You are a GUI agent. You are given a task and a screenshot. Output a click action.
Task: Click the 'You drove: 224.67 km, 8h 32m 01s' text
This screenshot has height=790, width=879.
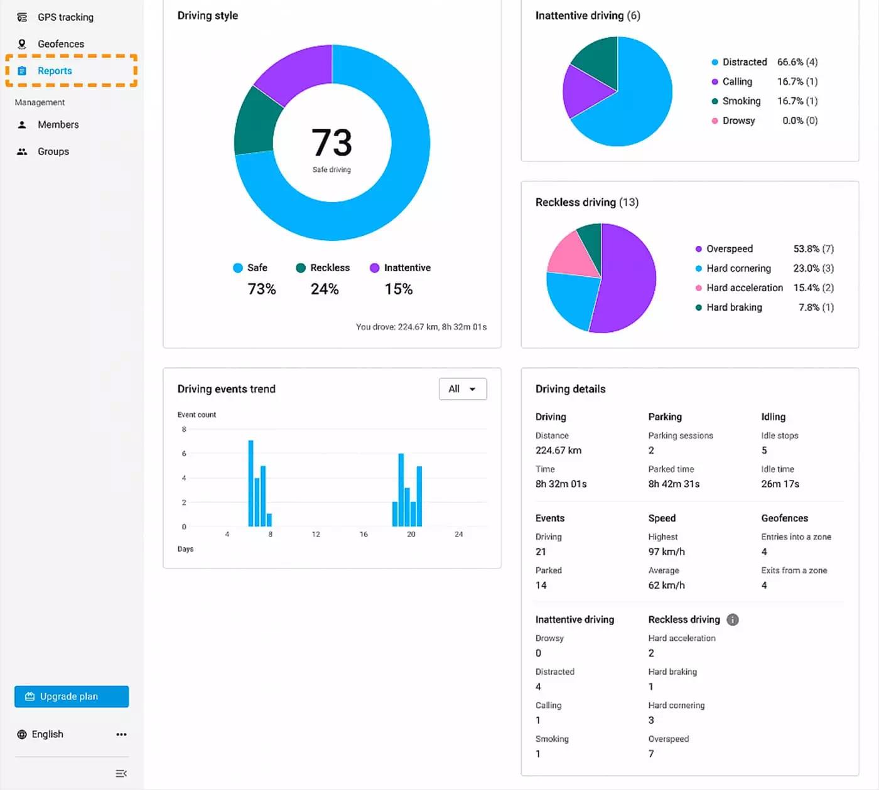(x=421, y=327)
